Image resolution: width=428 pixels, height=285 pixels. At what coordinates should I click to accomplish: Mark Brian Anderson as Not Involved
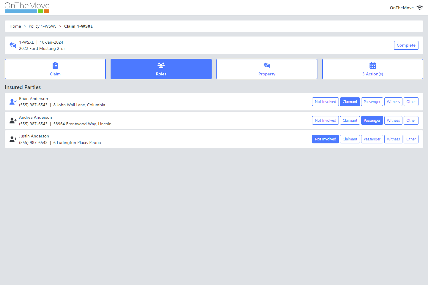click(x=325, y=102)
